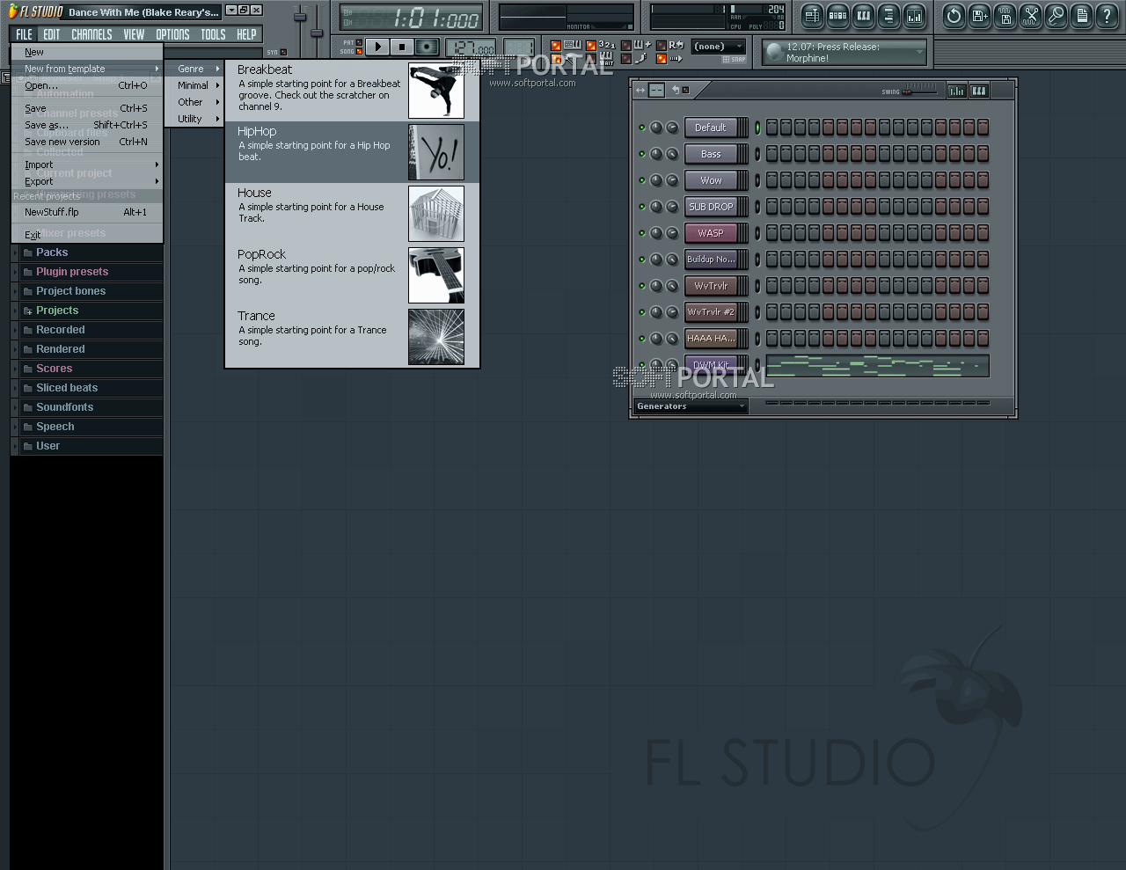Click the graph editor icon in step sequencer
The width and height of the screenshot is (1126, 870).
click(x=956, y=91)
